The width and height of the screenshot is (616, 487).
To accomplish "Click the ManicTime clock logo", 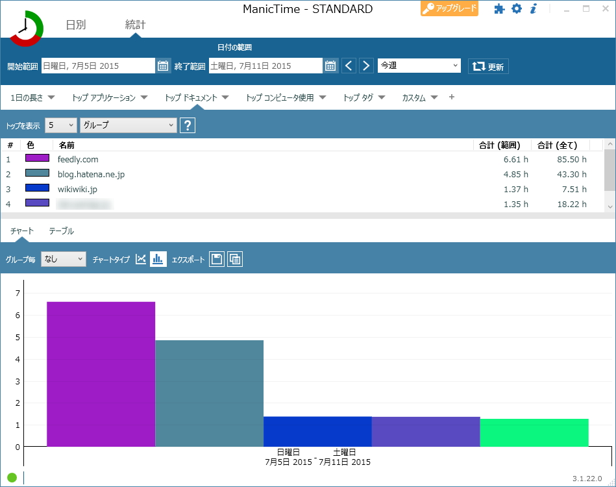I will (x=27, y=29).
